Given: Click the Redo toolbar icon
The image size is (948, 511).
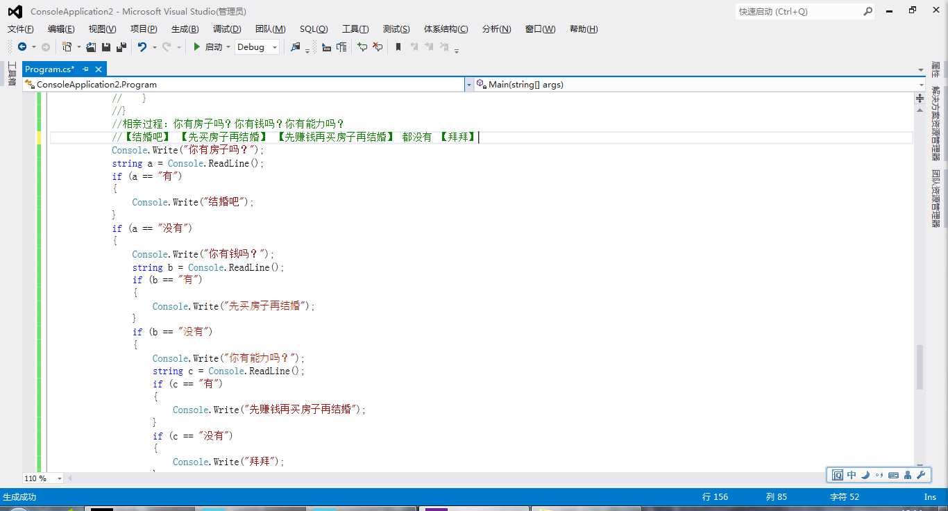Looking at the screenshot, I should tap(167, 47).
